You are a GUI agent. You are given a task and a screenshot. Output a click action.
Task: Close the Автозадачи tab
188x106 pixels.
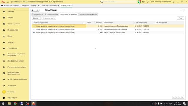(71, 6)
